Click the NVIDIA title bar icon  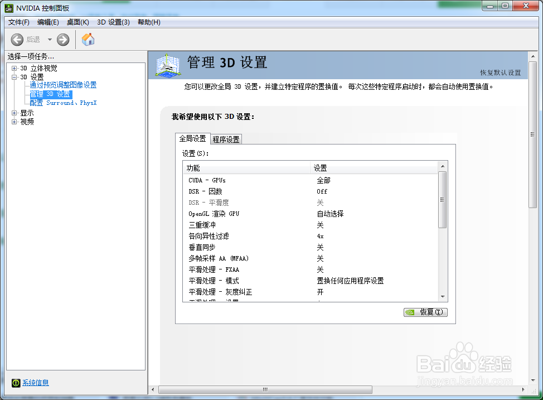(9, 8)
